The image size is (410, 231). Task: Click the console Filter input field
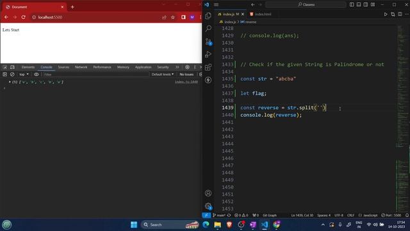pyautogui.click(x=95, y=74)
